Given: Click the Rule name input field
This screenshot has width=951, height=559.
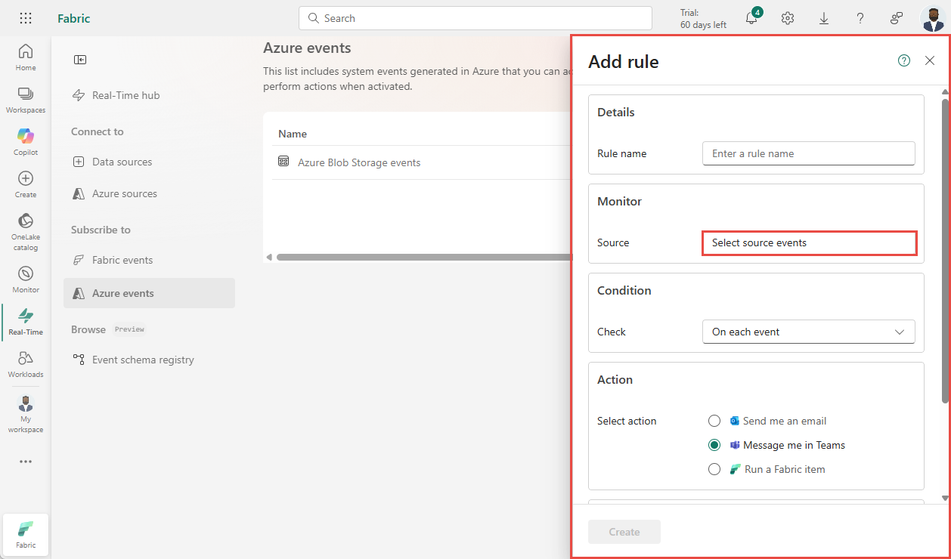Looking at the screenshot, I should tap(809, 153).
